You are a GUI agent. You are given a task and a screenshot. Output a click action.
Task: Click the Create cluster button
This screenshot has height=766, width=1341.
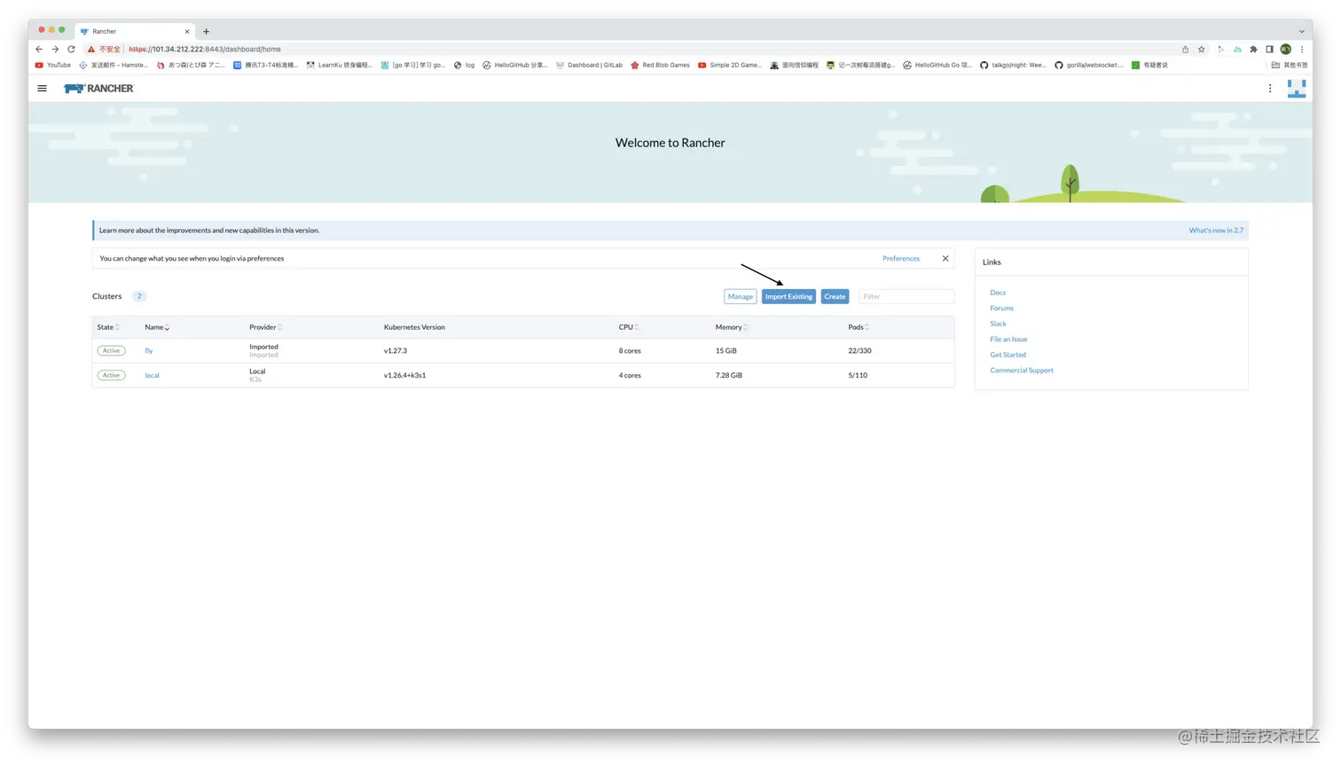coord(835,297)
